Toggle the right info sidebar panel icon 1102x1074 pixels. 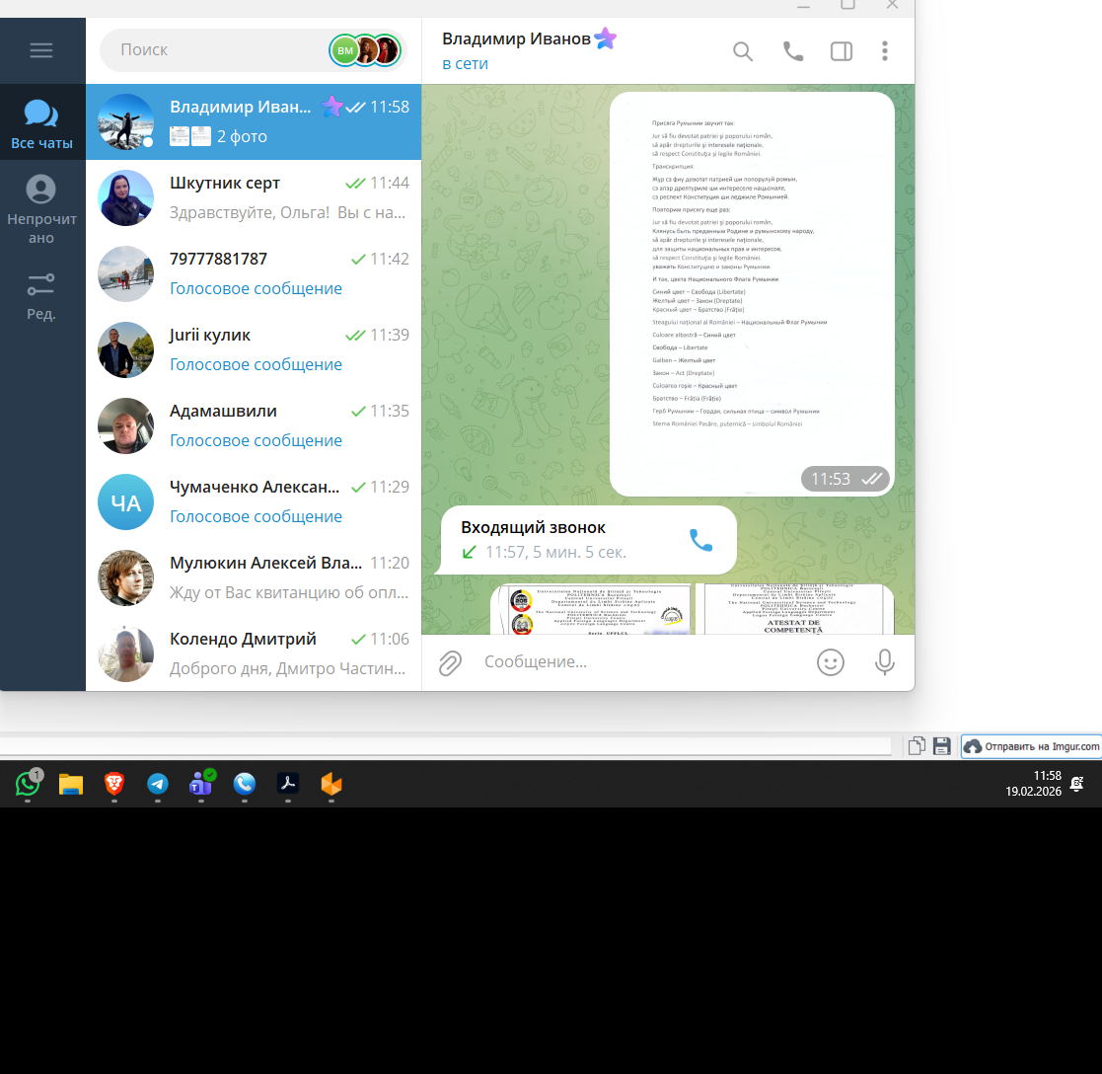[842, 51]
